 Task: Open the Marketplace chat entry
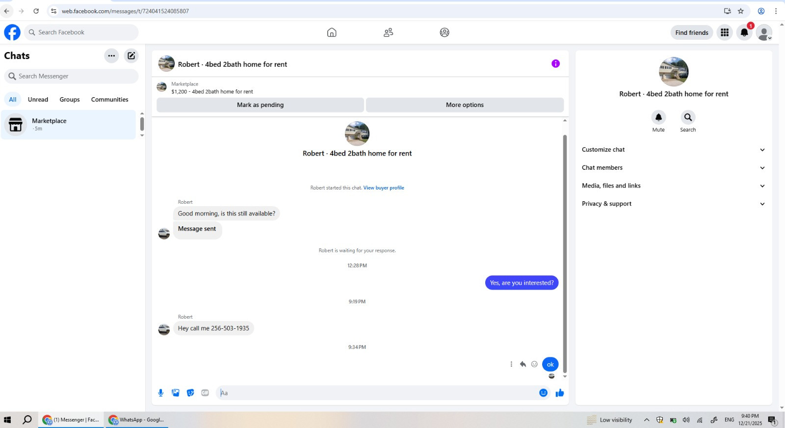coord(68,125)
